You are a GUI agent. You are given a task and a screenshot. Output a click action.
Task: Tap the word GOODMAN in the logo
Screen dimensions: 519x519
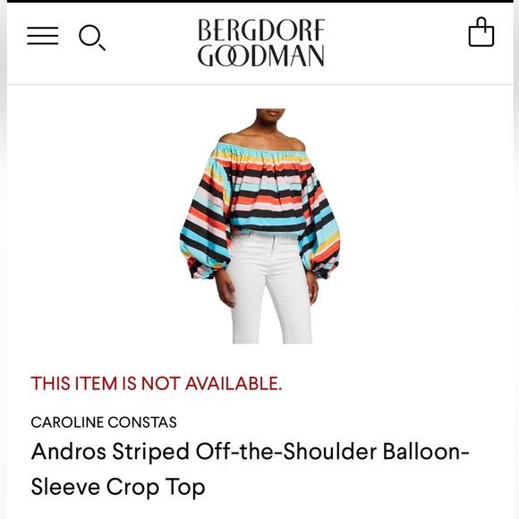(260, 55)
